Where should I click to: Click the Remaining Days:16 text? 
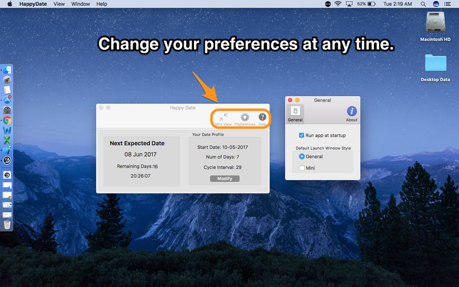pos(137,166)
